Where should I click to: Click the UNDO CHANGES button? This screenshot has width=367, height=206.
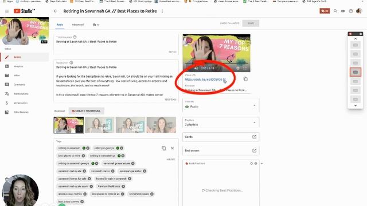tap(229, 23)
